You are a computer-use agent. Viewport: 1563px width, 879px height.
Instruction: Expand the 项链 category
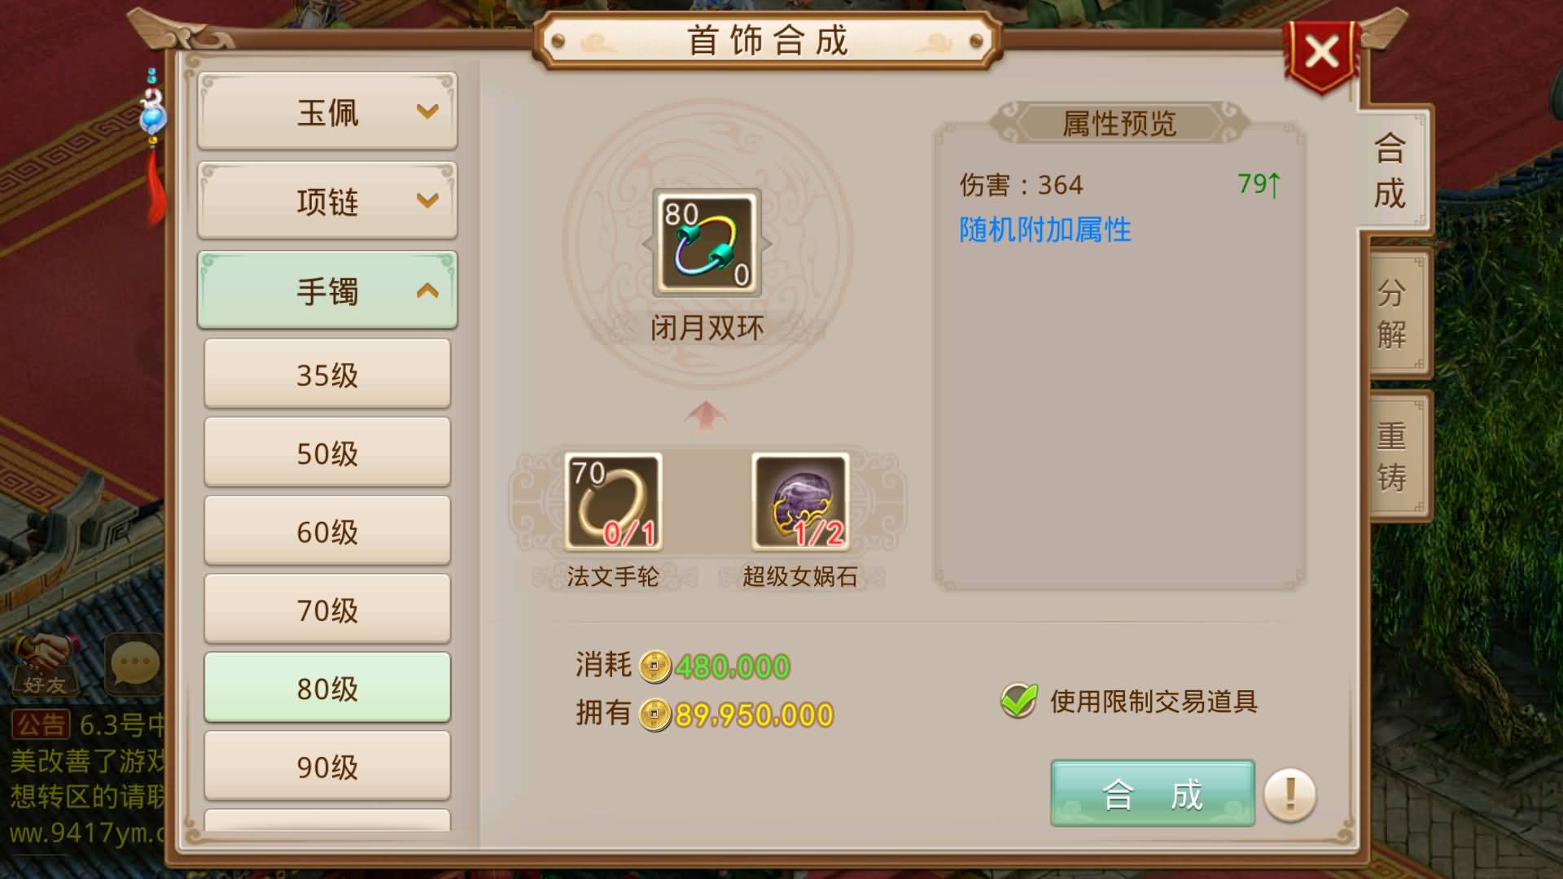coord(327,200)
